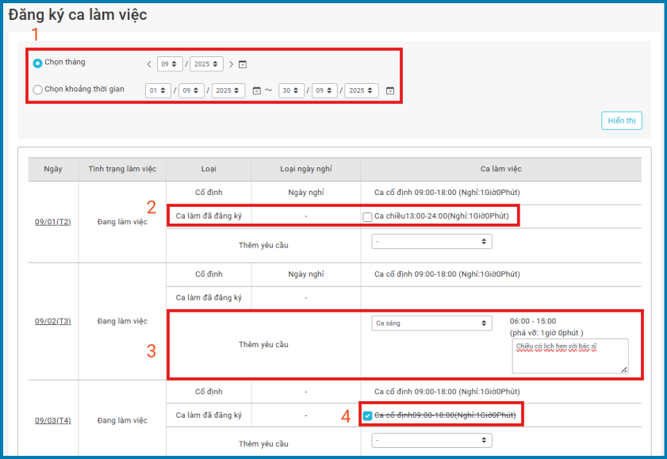
Task: Go to previous month with left chevron
Action: pyautogui.click(x=148, y=64)
